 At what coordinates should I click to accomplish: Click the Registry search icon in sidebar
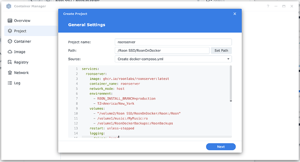click(10, 62)
